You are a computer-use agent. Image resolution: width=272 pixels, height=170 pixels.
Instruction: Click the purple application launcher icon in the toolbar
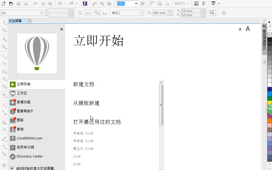point(84,3)
